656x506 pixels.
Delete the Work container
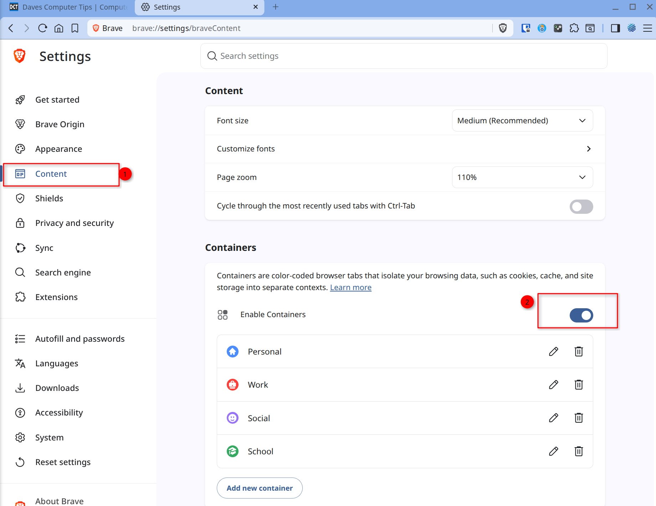(579, 385)
